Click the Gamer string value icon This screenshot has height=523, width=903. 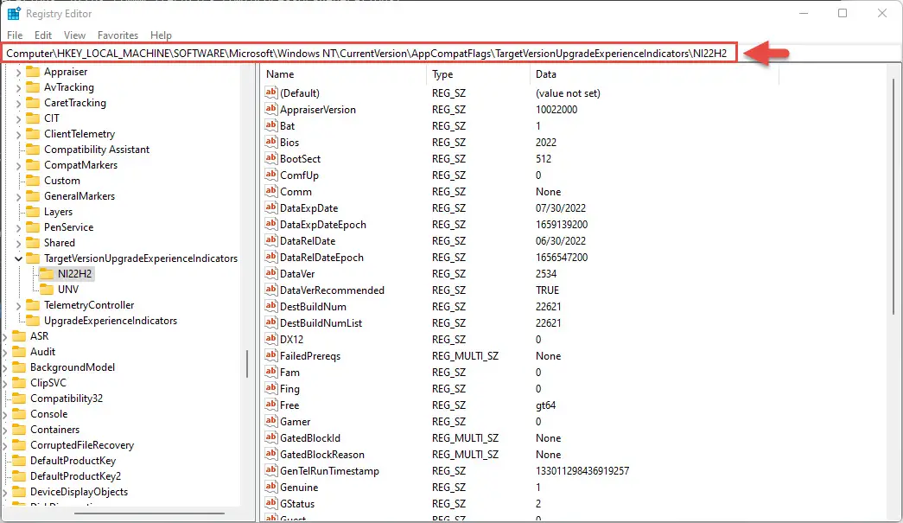pos(271,421)
